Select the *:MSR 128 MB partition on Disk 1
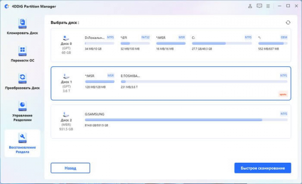Image resolution: width=302 pixels, height=184 pixels. (100, 81)
